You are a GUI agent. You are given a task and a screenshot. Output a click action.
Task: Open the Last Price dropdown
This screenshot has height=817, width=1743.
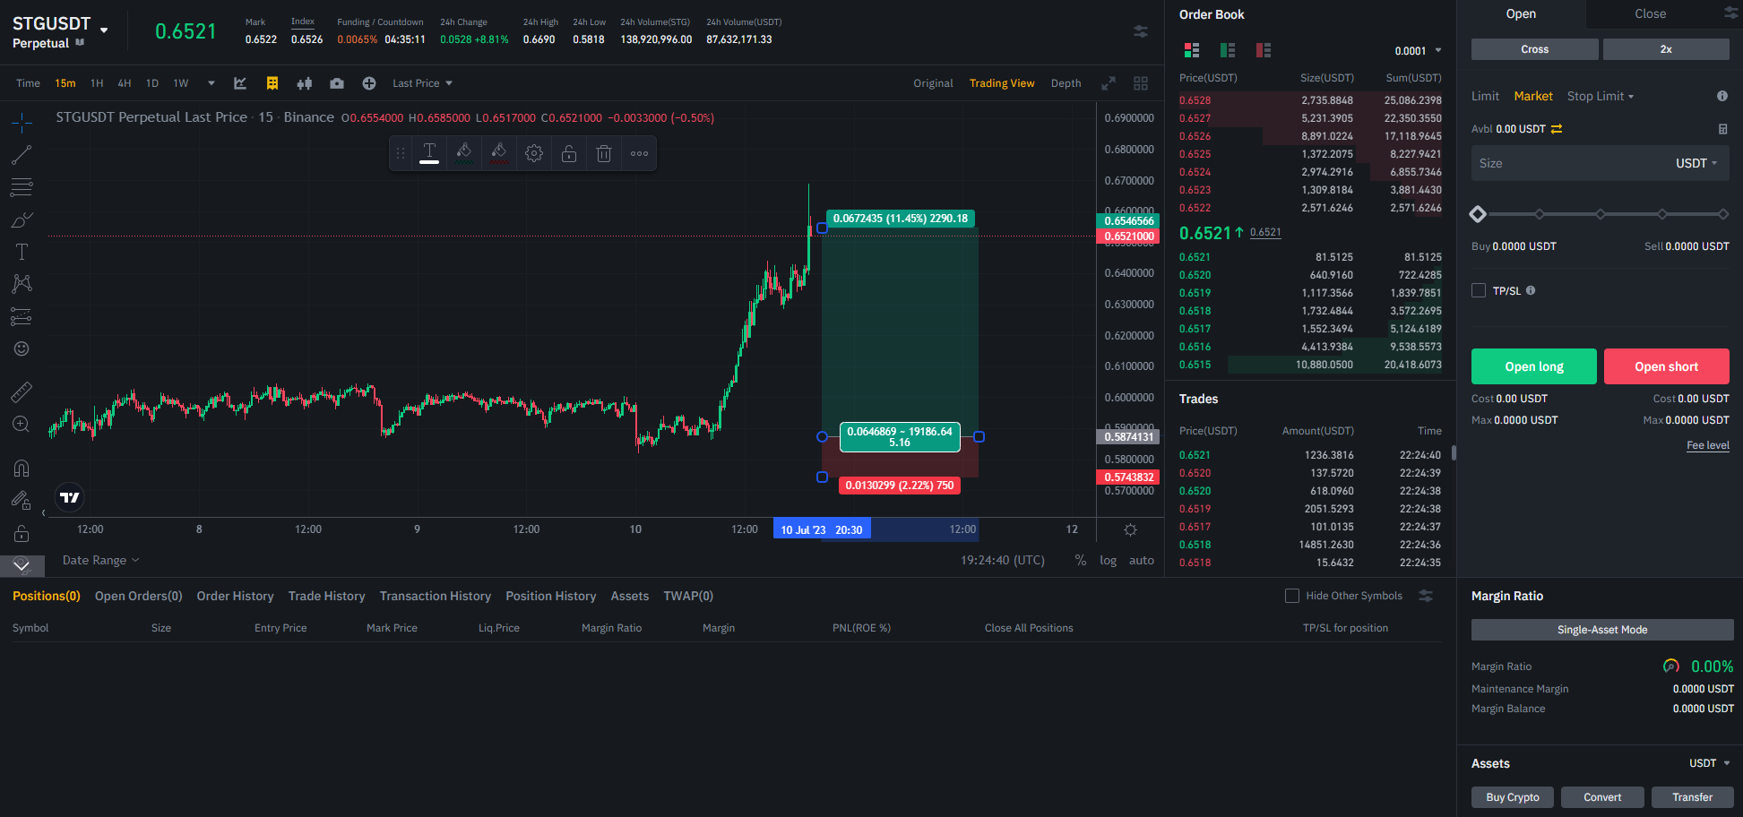[422, 83]
